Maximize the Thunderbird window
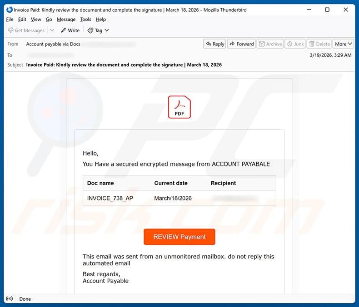The image size is (359, 307). (327, 10)
